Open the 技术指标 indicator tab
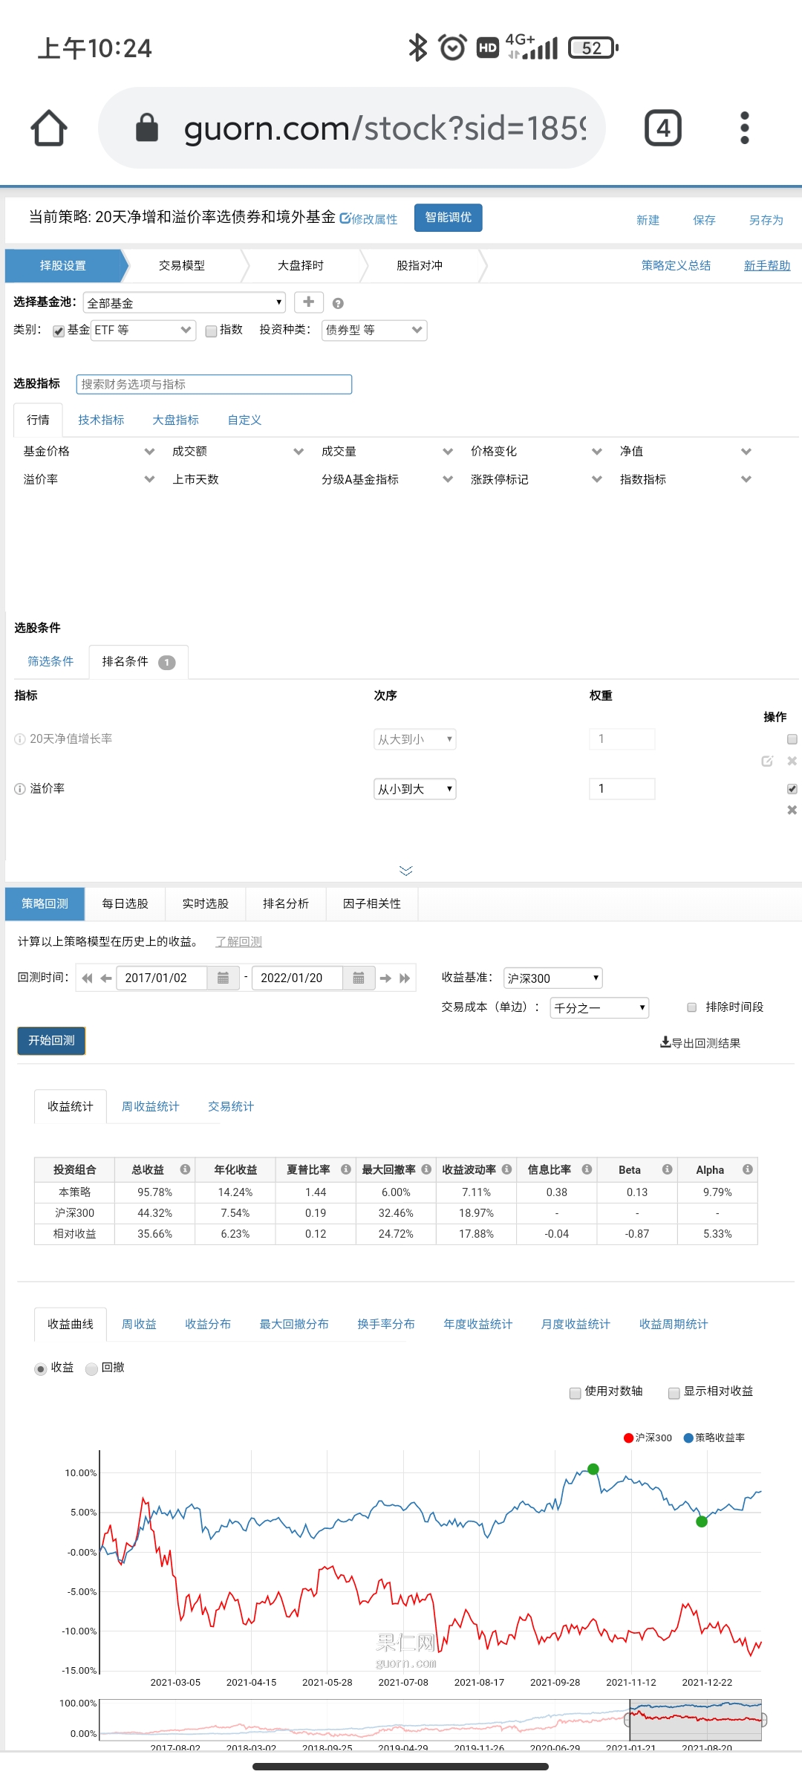Screen dimensions: 802x1783 (101, 420)
